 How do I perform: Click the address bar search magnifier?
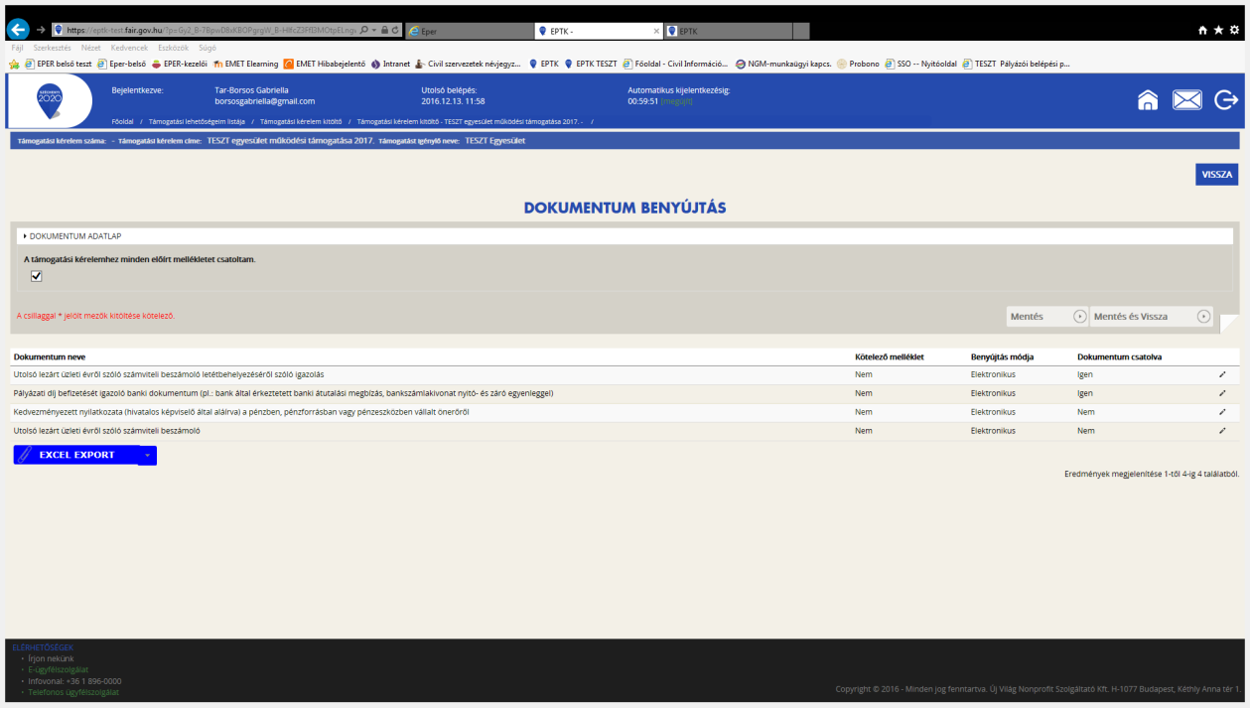(364, 31)
